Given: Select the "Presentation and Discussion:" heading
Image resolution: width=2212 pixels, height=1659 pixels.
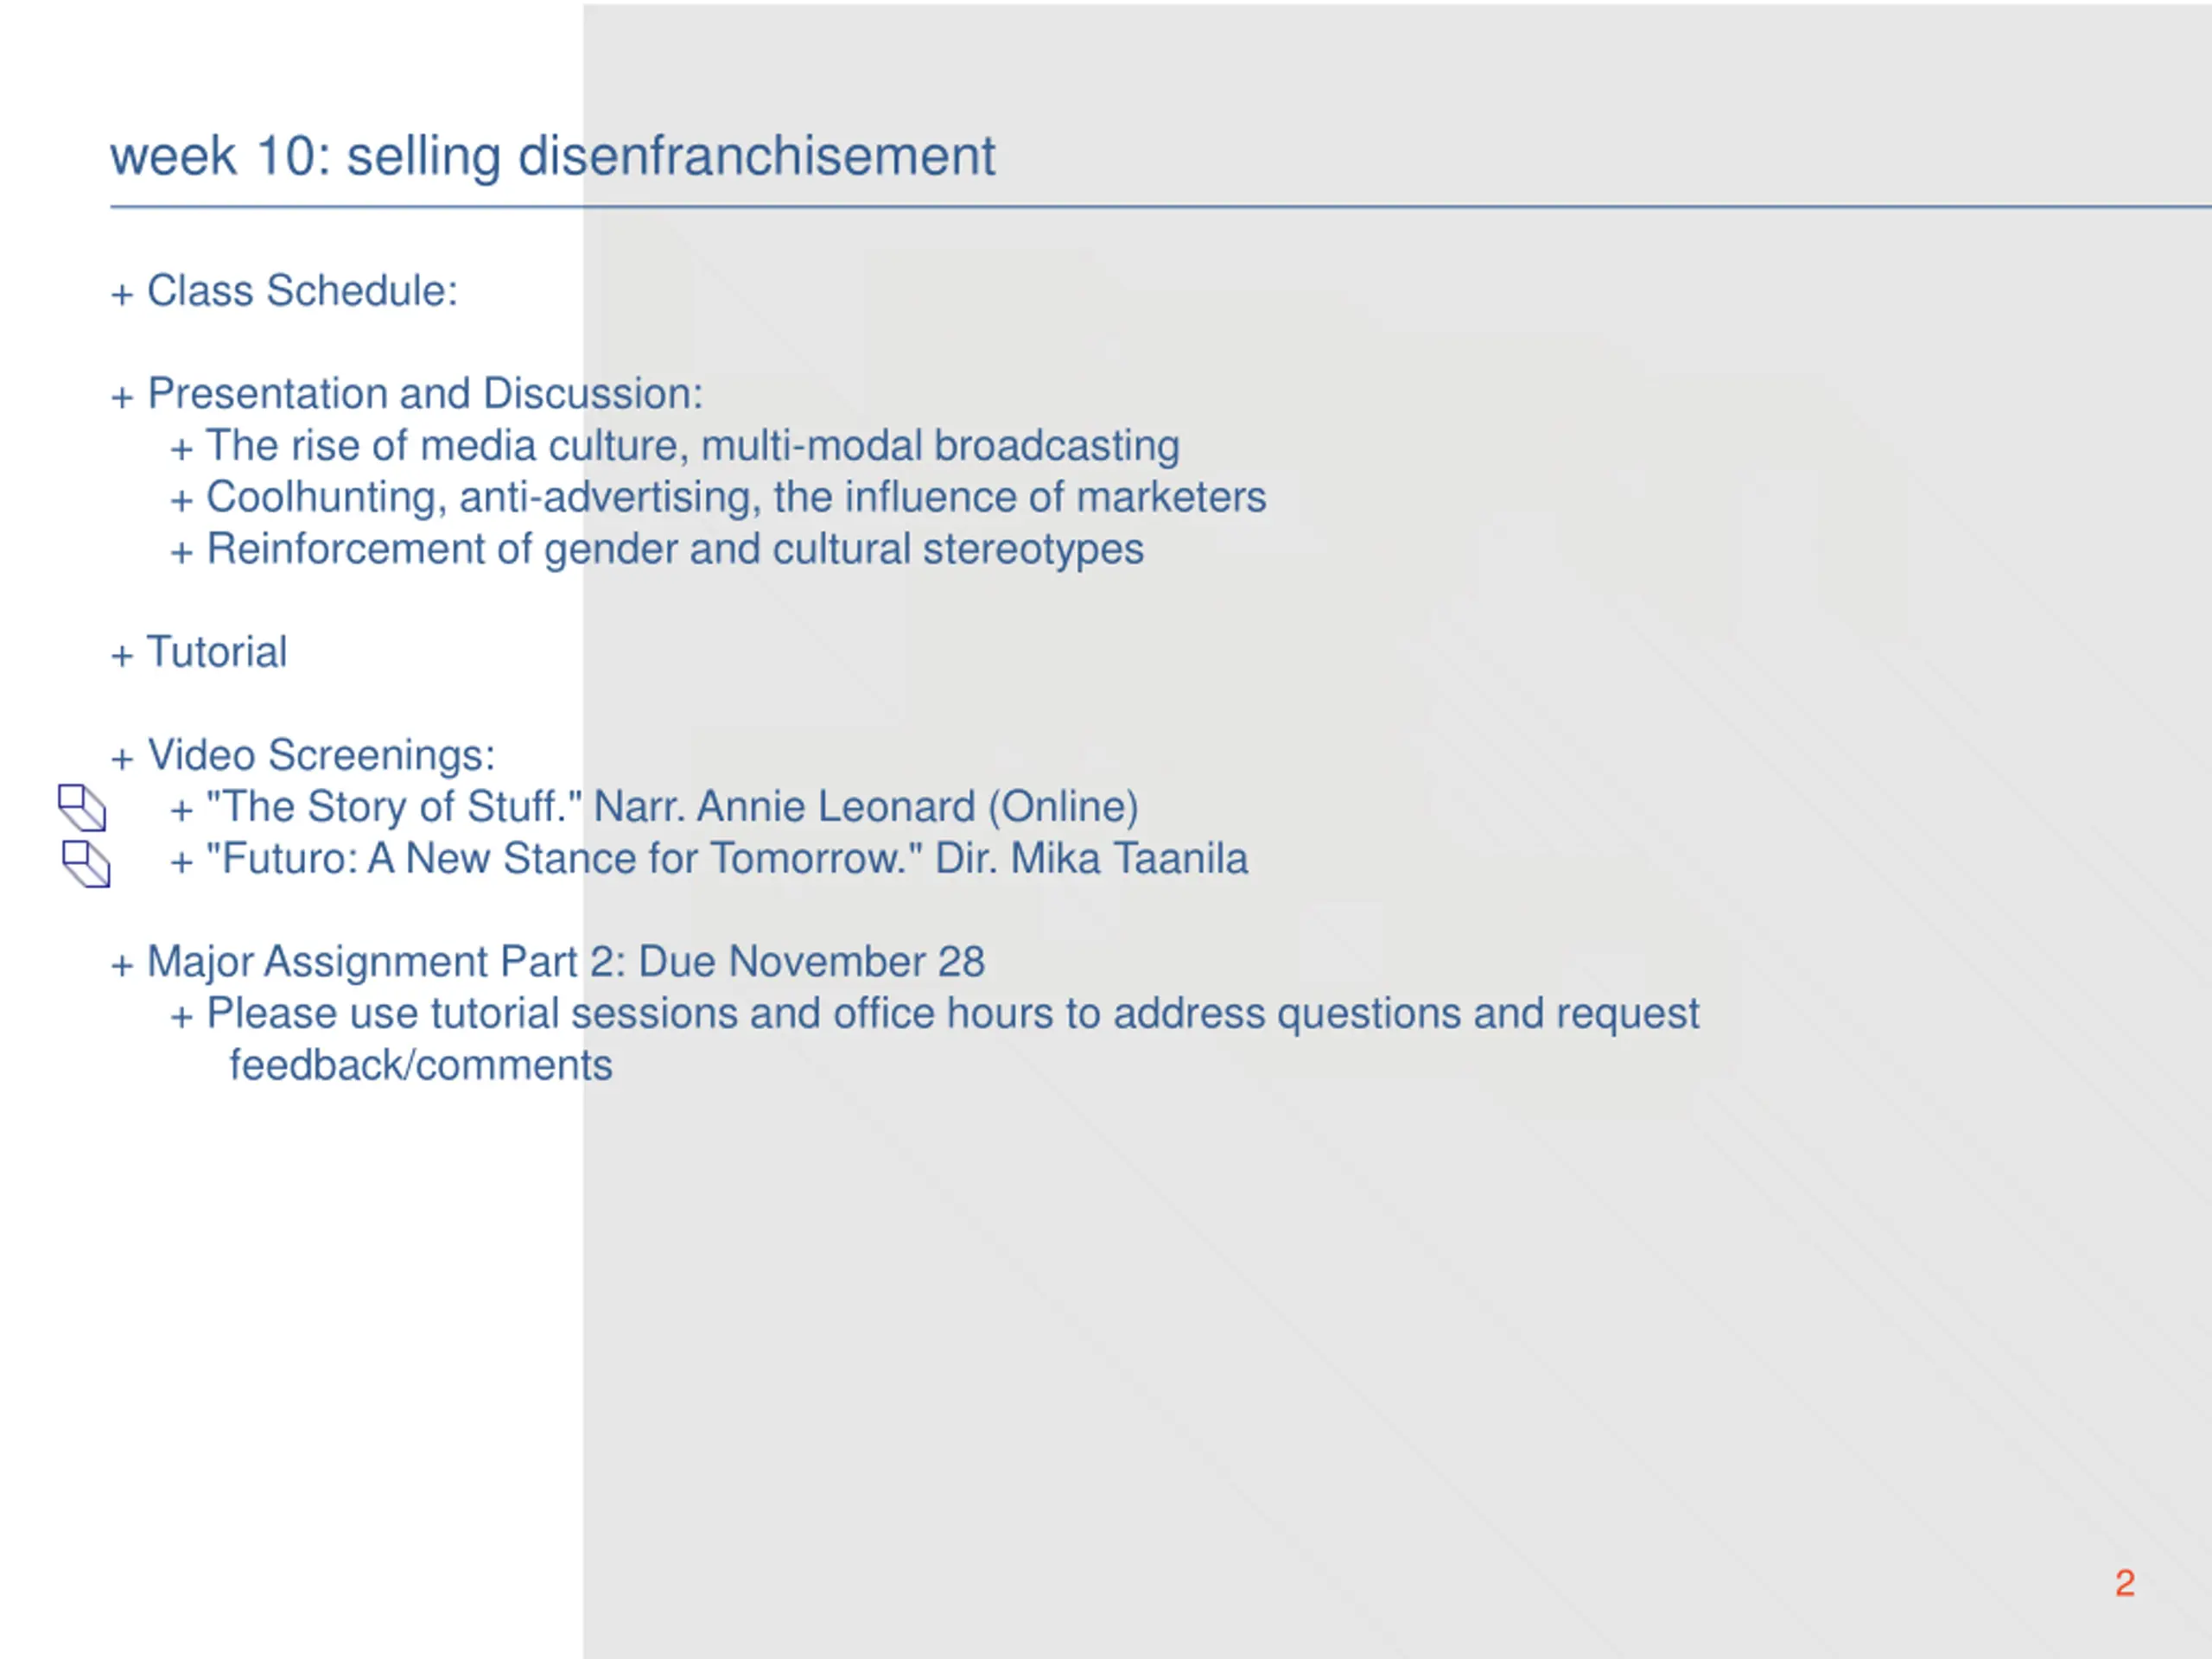Looking at the screenshot, I should point(425,394).
